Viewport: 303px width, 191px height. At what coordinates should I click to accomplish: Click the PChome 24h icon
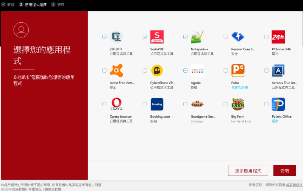[278, 37]
